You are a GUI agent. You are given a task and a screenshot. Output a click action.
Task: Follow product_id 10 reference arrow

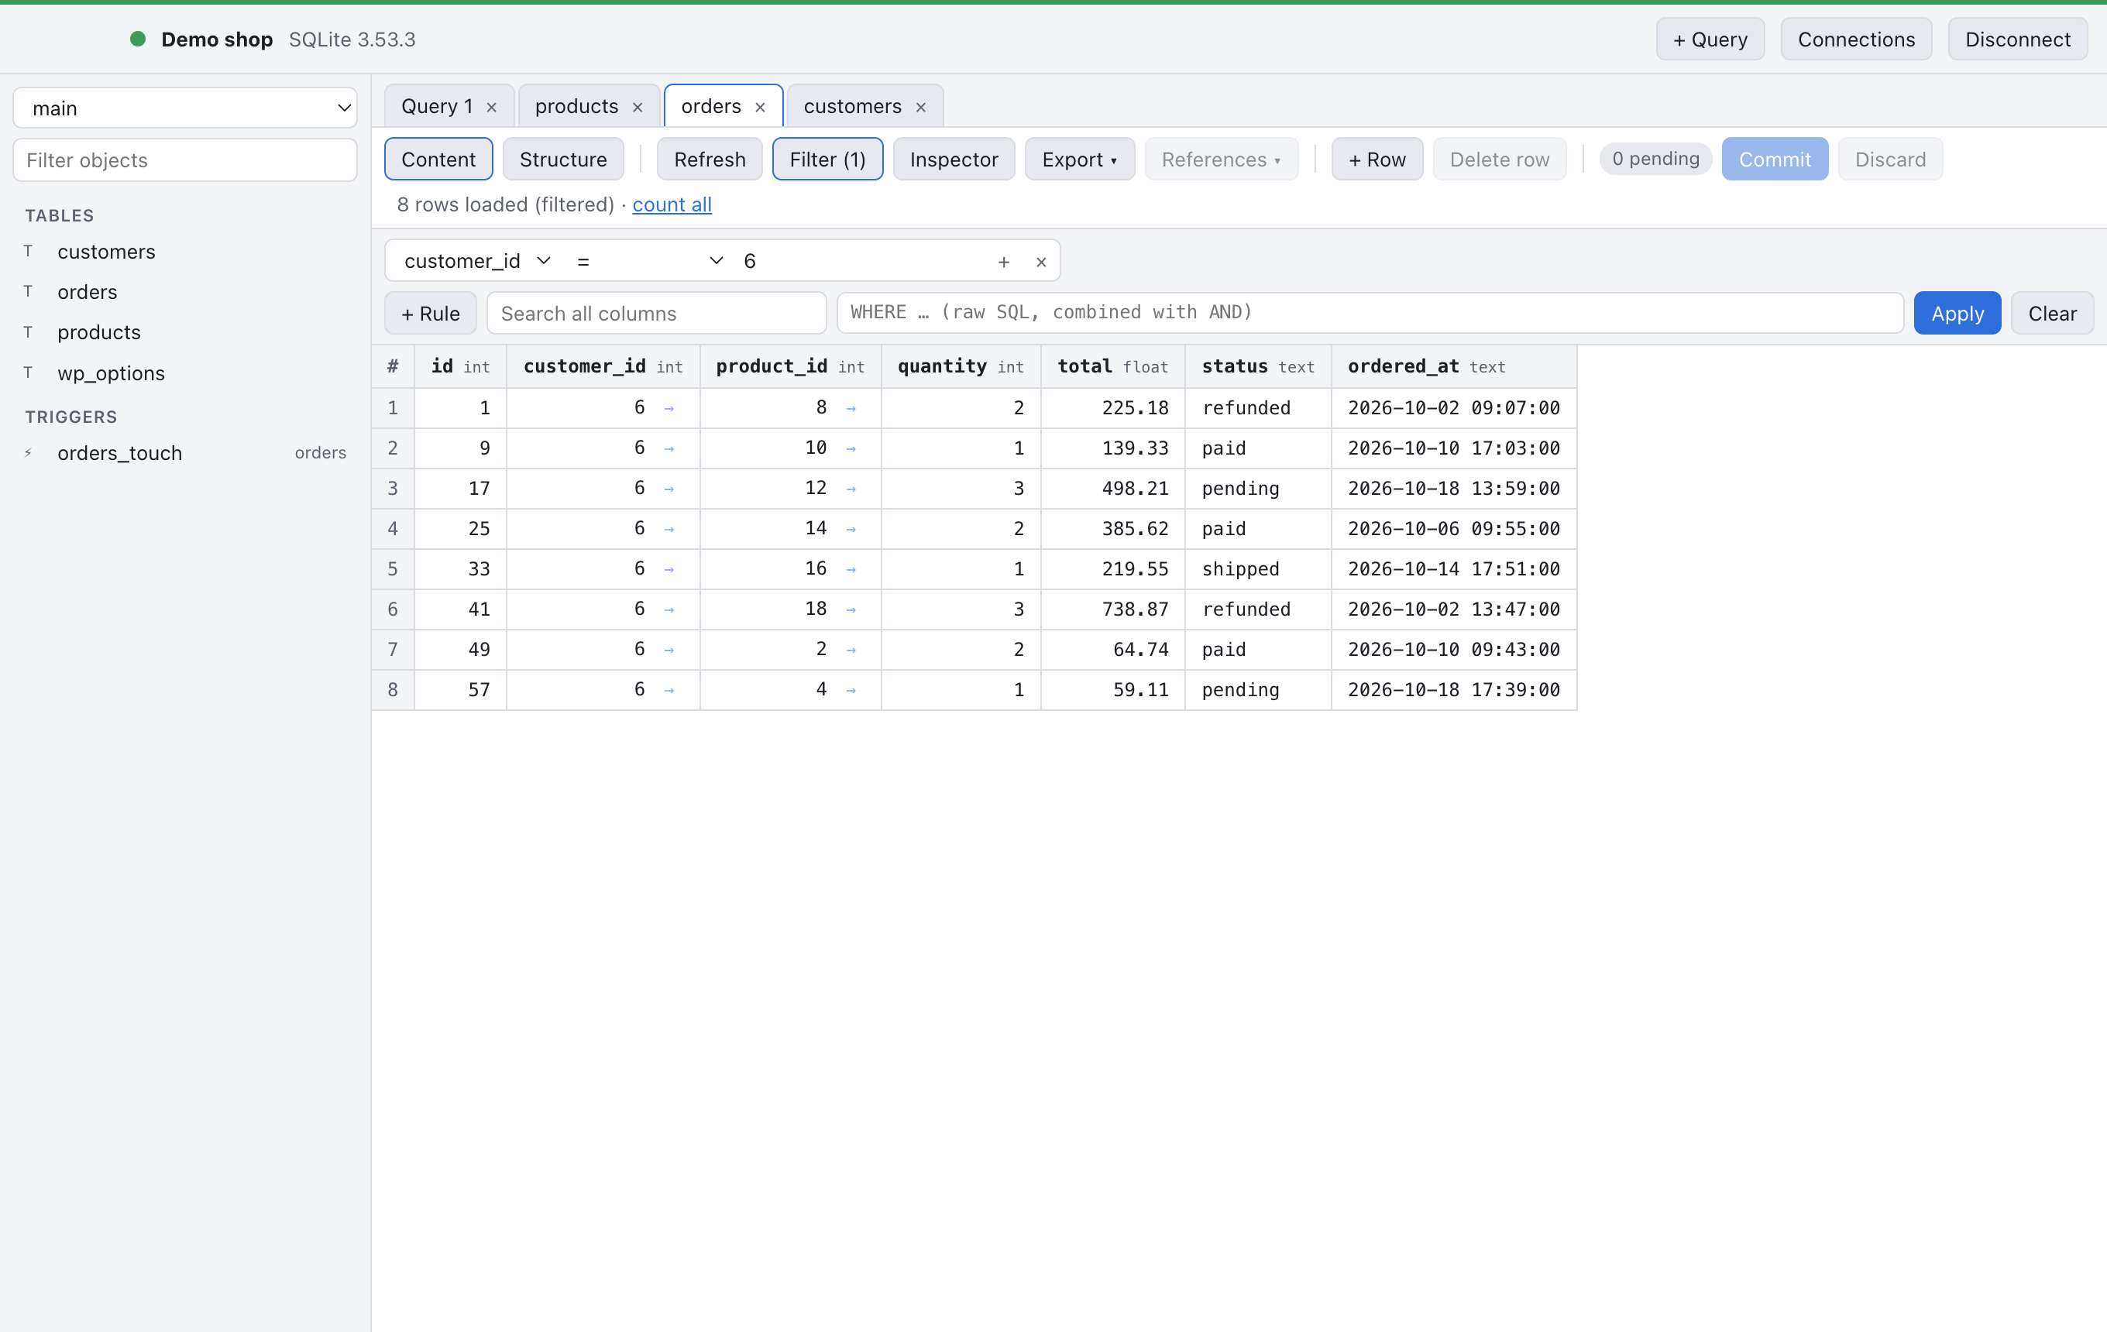click(851, 448)
